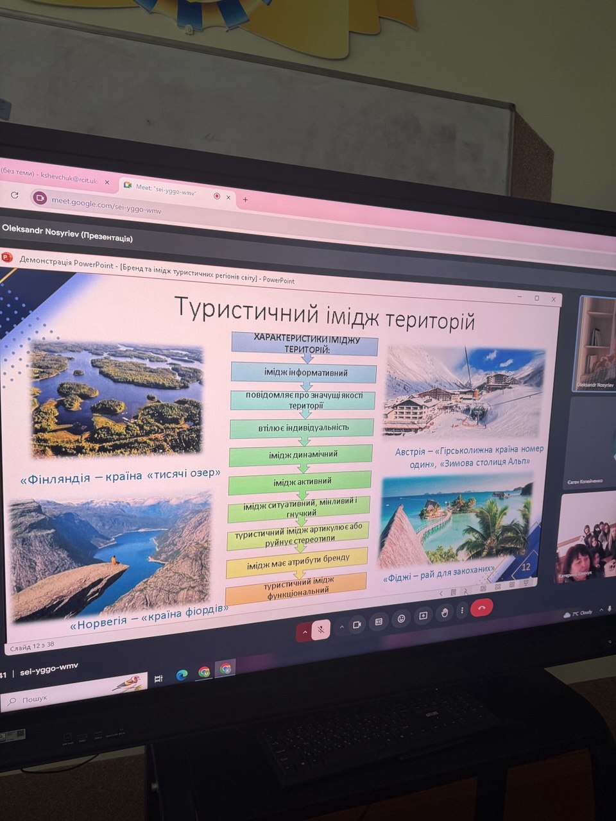Toggle the muted microphone button
This screenshot has height=821, width=616.
tap(321, 630)
